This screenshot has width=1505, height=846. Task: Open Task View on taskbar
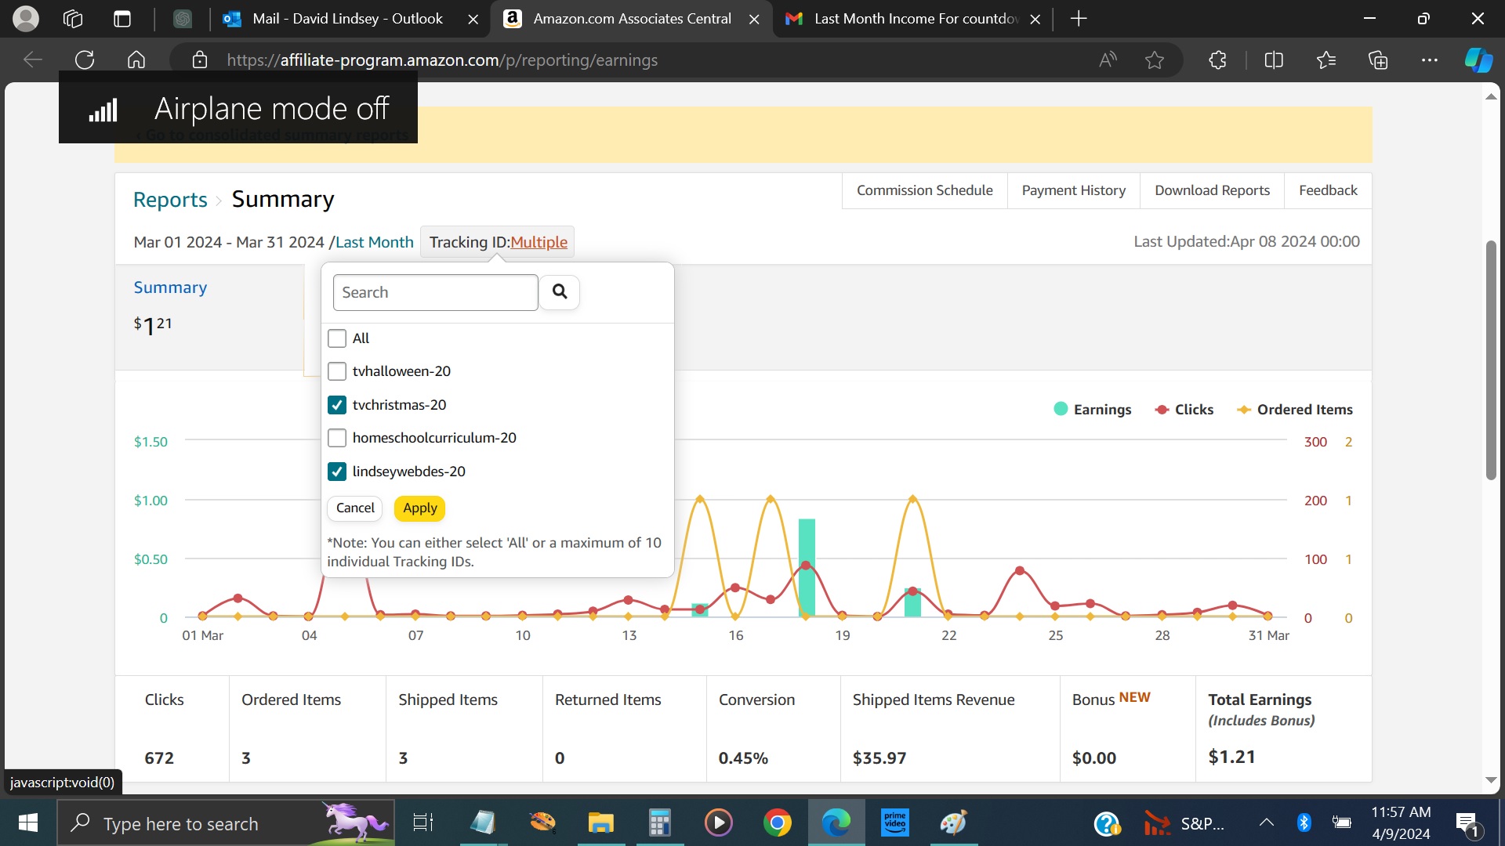click(422, 822)
